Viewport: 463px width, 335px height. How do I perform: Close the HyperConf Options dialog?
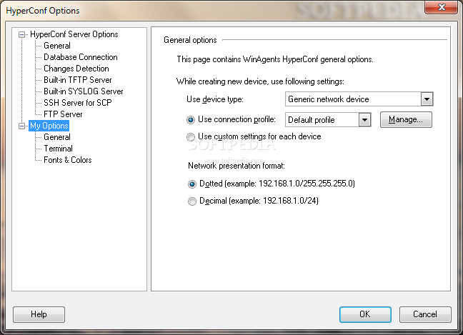pyautogui.click(x=442, y=7)
